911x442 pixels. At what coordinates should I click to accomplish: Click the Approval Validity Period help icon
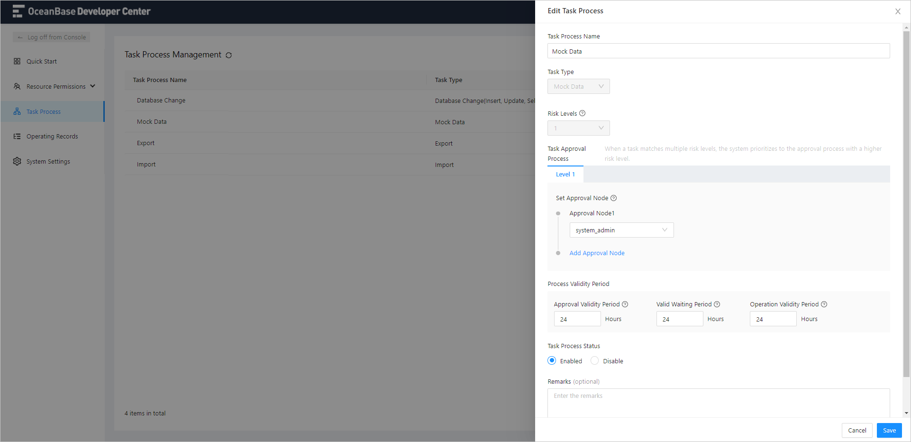tap(625, 304)
